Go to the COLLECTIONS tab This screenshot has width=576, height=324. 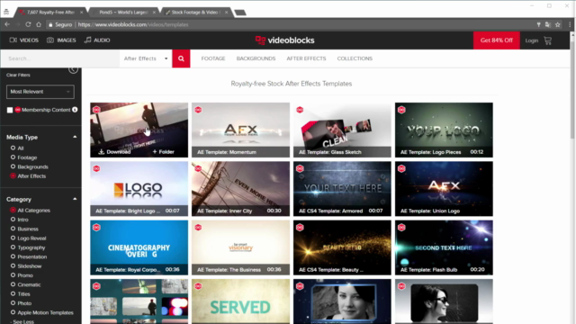(355, 58)
